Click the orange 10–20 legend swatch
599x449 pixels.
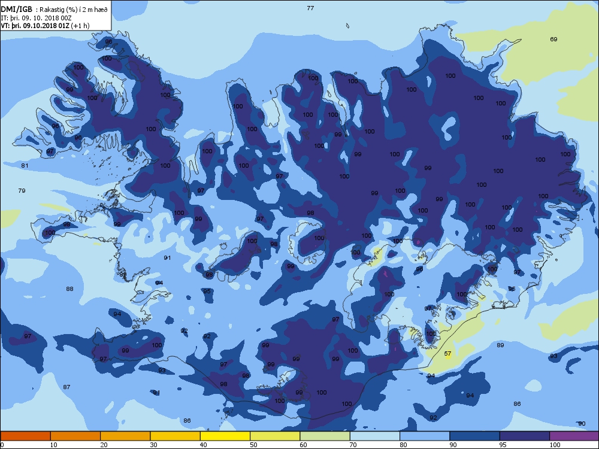(x=75, y=436)
